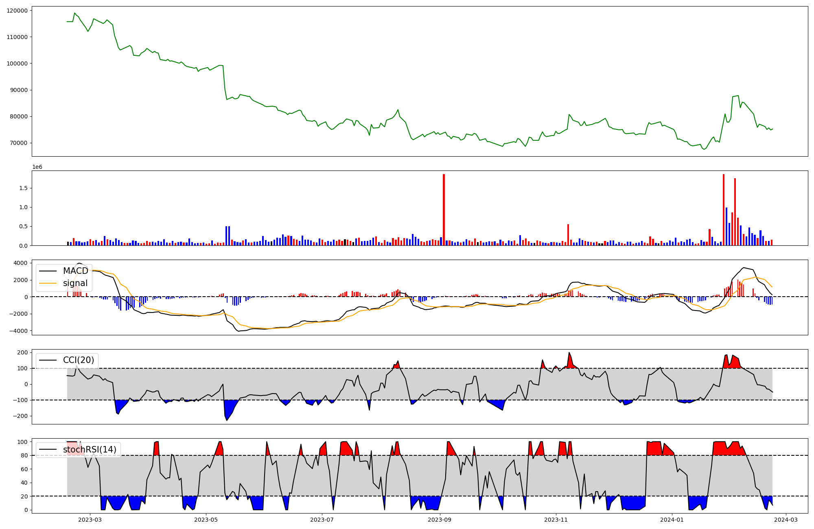This screenshot has width=814, height=529.
Task: Select the 2024-01 date tick label
Action: 672,520
